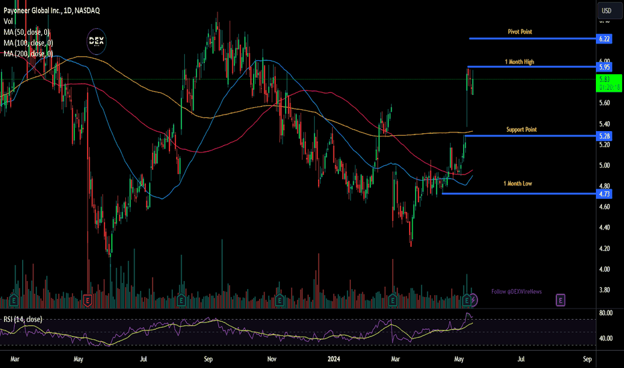Click the 1 Month Low label
The height and width of the screenshot is (368, 624).
tap(518, 183)
